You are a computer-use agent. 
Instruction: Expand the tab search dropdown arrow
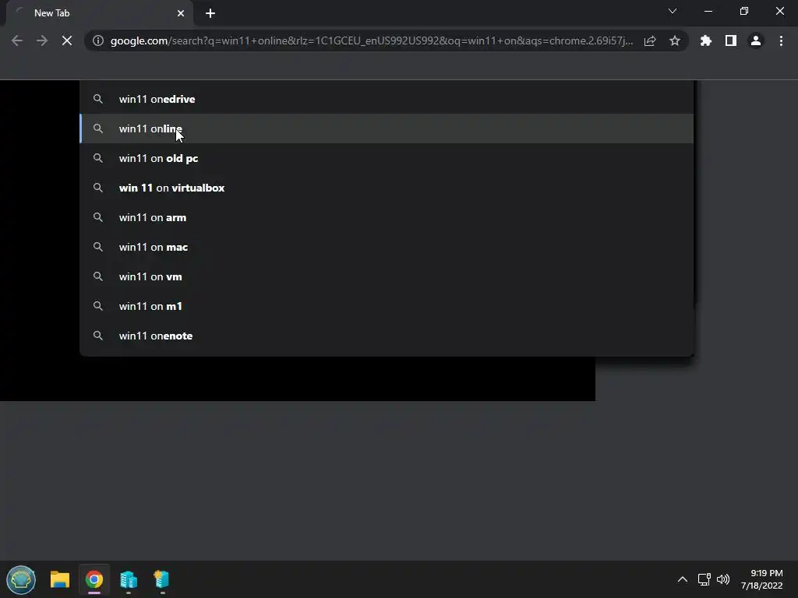(x=673, y=11)
